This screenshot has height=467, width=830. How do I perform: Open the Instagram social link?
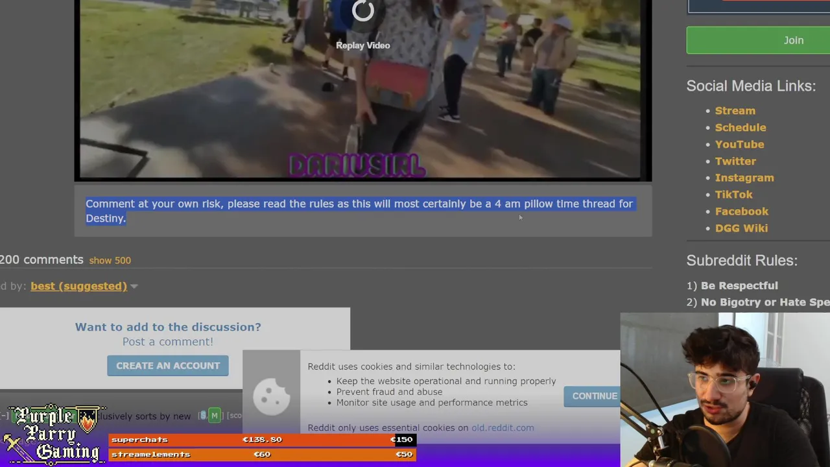click(x=744, y=178)
